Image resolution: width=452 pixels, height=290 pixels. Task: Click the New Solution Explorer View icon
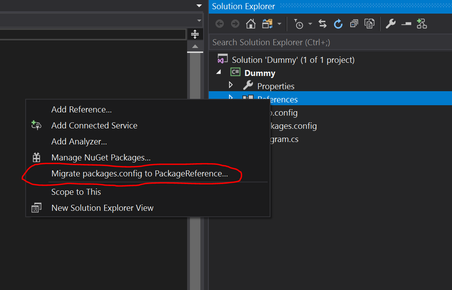pyautogui.click(x=36, y=208)
